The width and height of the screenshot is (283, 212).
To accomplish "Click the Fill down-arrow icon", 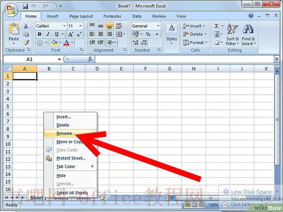I will click(217, 34).
